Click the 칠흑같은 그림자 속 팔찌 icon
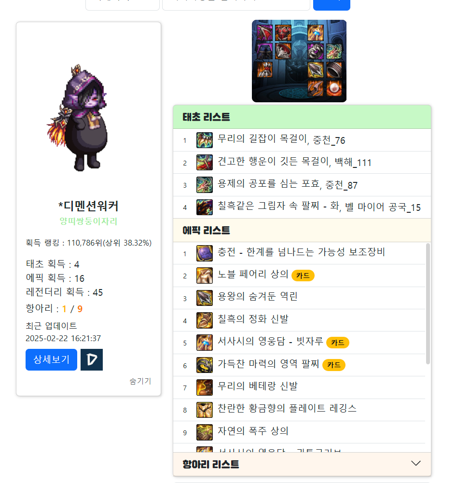The height and width of the screenshot is (483, 456). [204, 207]
